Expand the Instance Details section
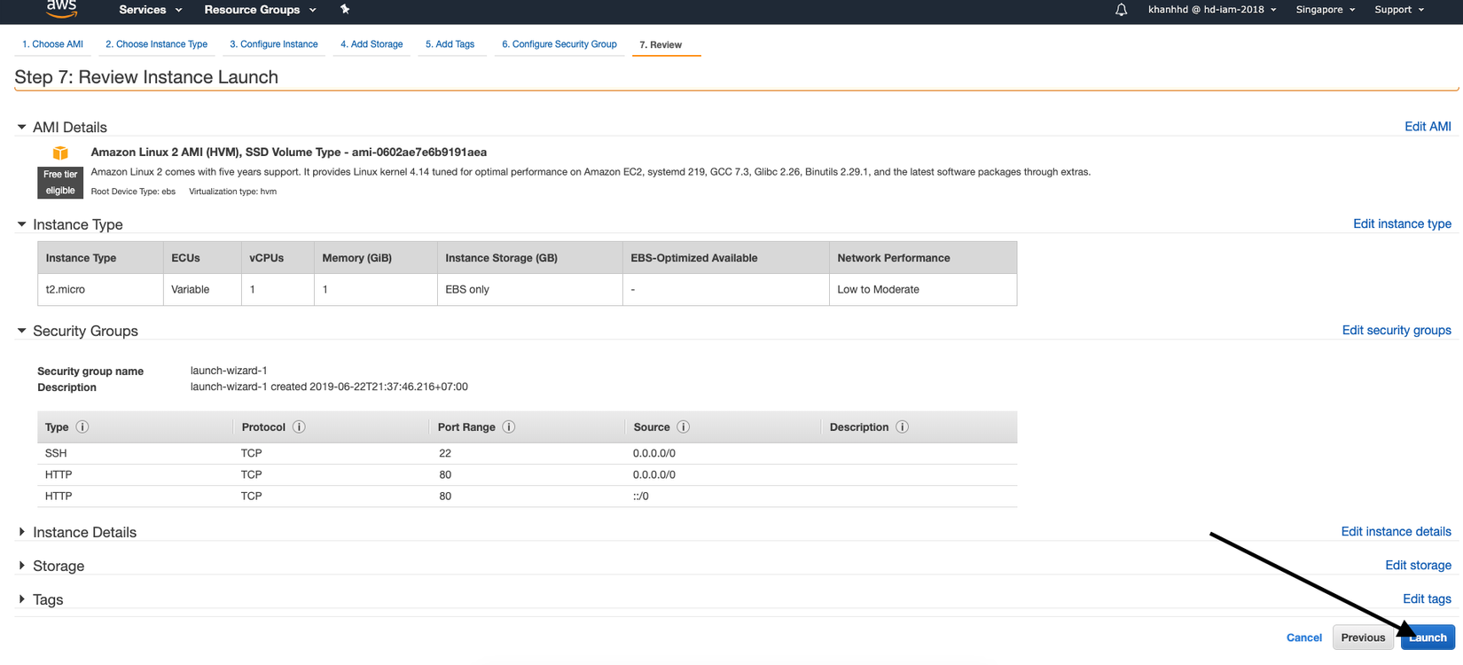The width and height of the screenshot is (1463, 665). click(22, 532)
